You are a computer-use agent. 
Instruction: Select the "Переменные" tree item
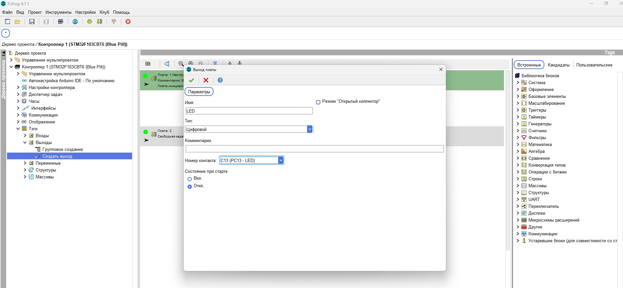[x=48, y=163]
